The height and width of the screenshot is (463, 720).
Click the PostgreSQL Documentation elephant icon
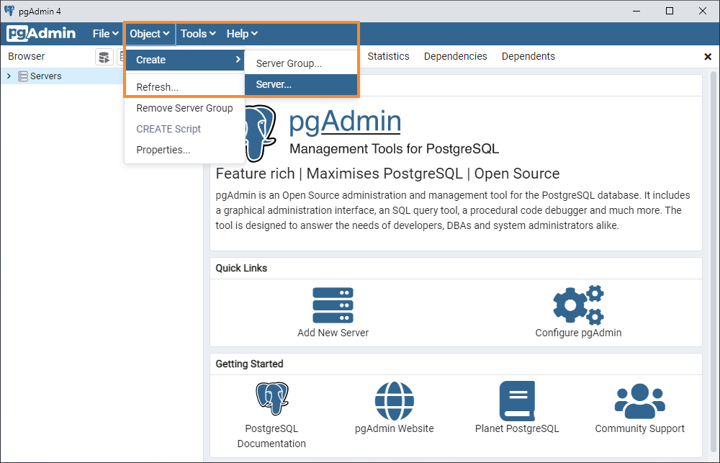click(x=271, y=397)
